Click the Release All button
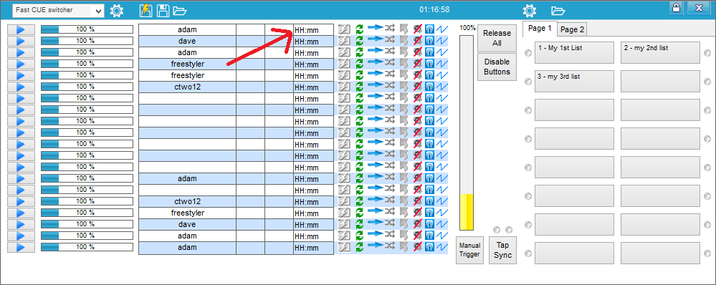Image resolution: width=716 pixels, height=285 pixels. 497,38
